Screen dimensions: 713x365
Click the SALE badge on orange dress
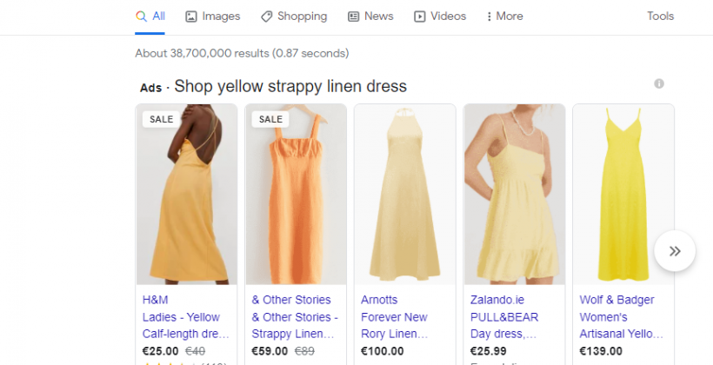270,120
